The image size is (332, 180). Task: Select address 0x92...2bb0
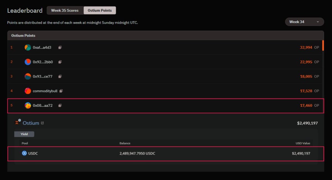click(43, 62)
